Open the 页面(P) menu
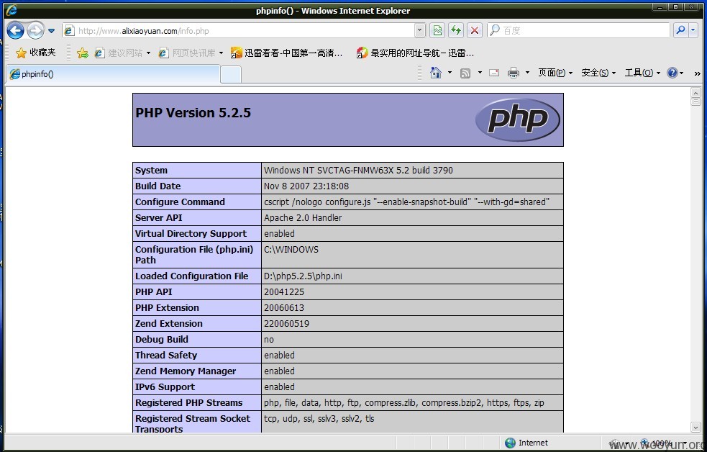The height and width of the screenshot is (452, 707). [x=555, y=73]
